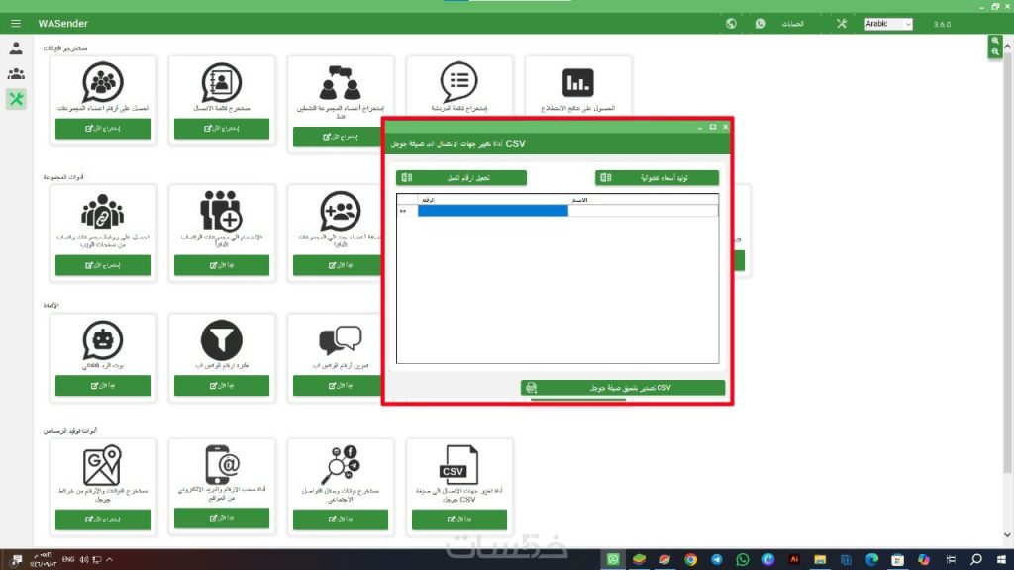Viewport: 1014px width, 570px height.
Task: Click button under active group members extractor
Action: click(x=338, y=137)
